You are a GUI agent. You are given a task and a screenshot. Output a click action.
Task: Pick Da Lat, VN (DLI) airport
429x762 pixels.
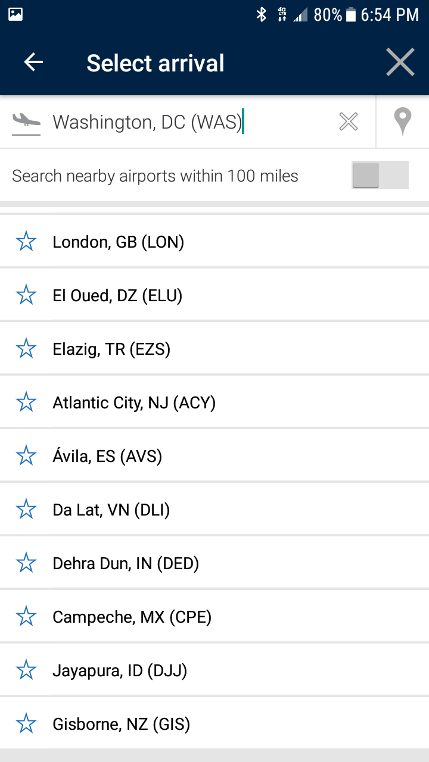point(214,510)
